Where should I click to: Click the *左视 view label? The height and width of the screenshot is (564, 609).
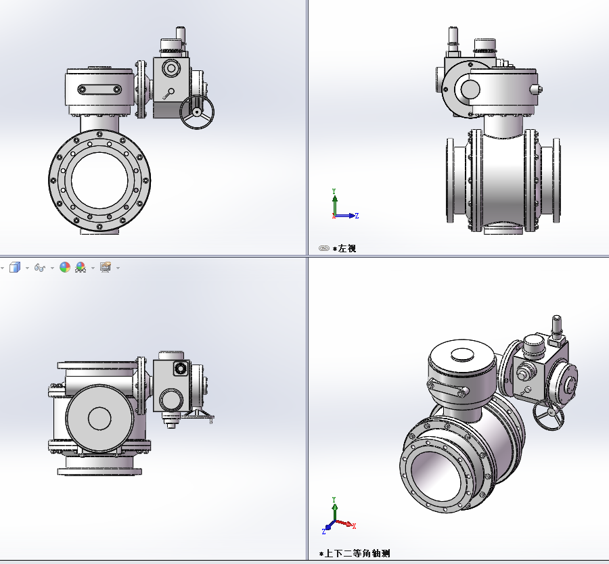(x=344, y=248)
